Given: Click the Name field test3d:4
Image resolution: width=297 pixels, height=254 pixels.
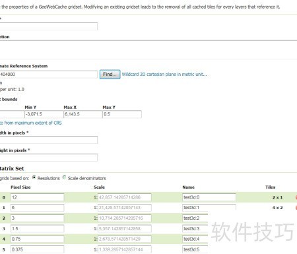Looking at the screenshot, I should coord(195,239).
